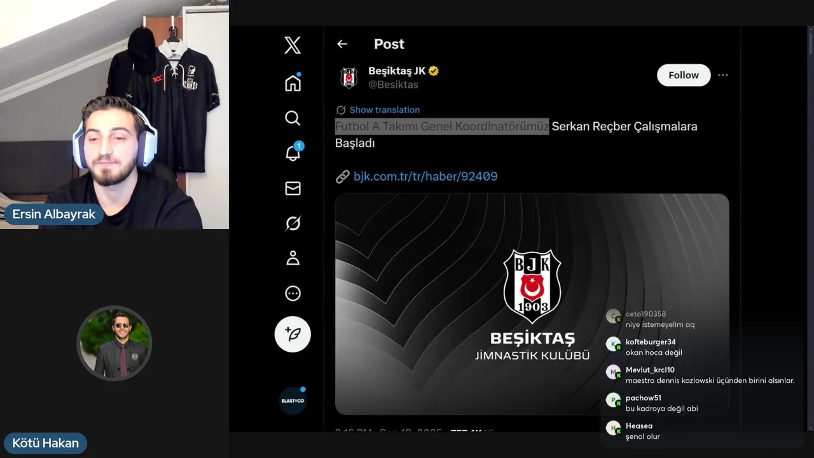Click chat message 'okan hoca değil'
814x458 pixels.
coord(654,352)
